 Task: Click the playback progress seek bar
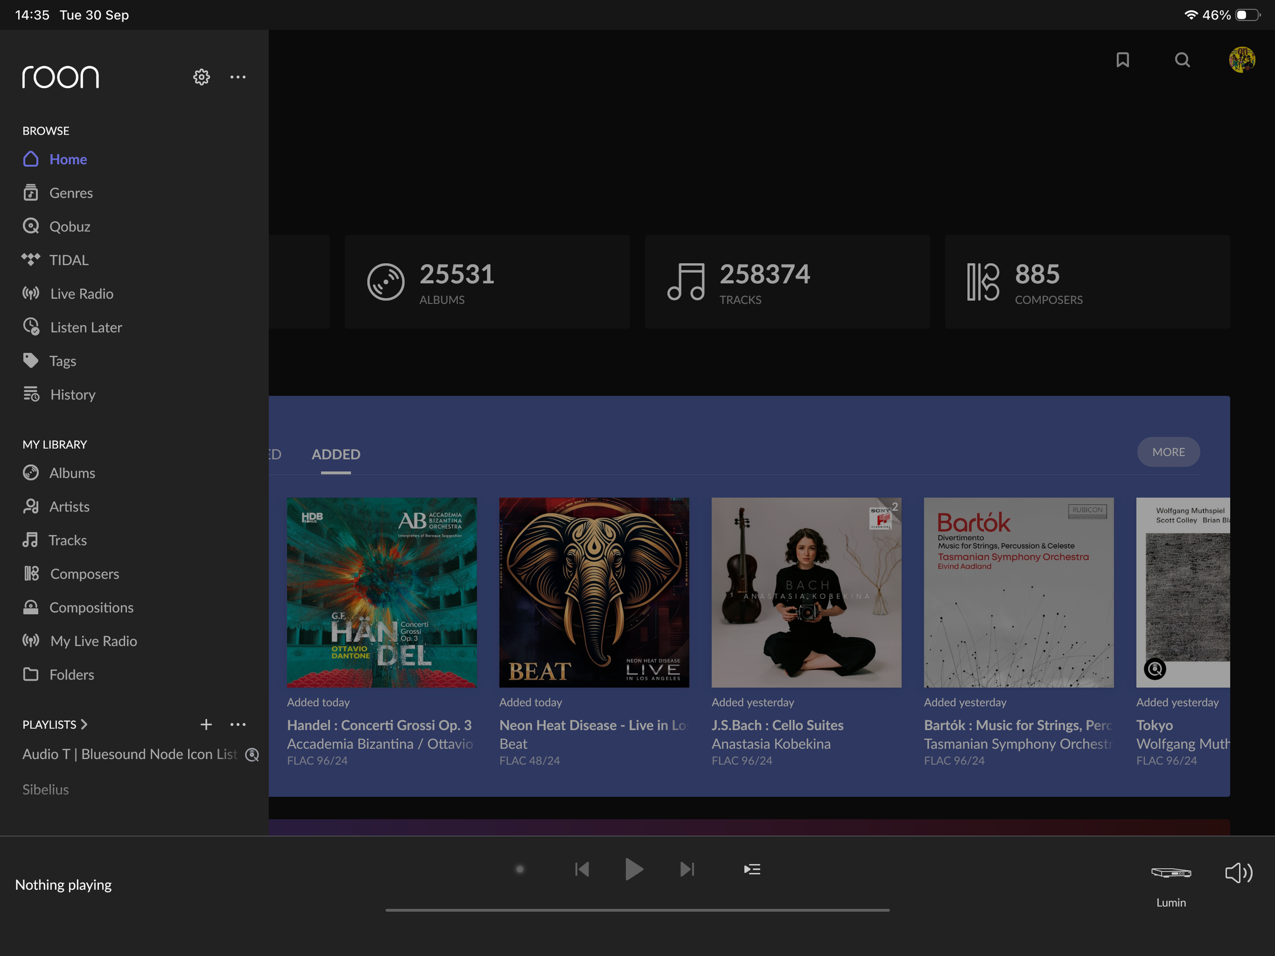pyautogui.click(x=637, y=910)
